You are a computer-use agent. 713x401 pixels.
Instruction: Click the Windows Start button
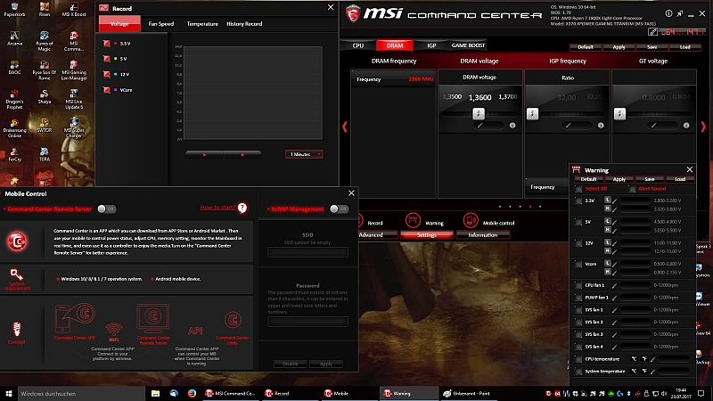point(9,393)
